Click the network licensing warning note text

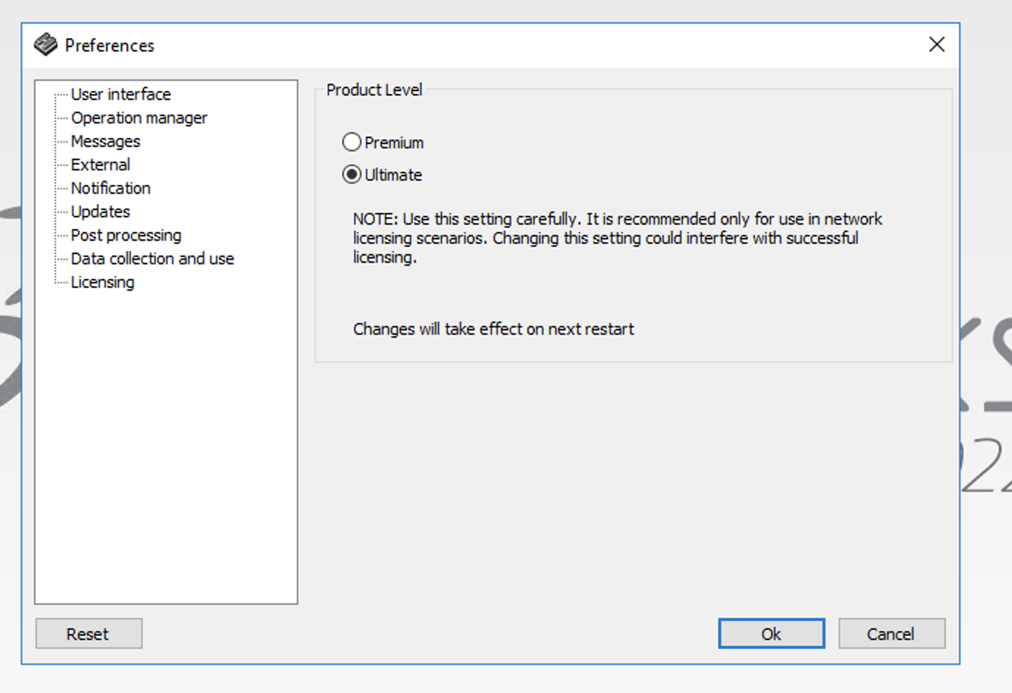(x=617, y=238)
